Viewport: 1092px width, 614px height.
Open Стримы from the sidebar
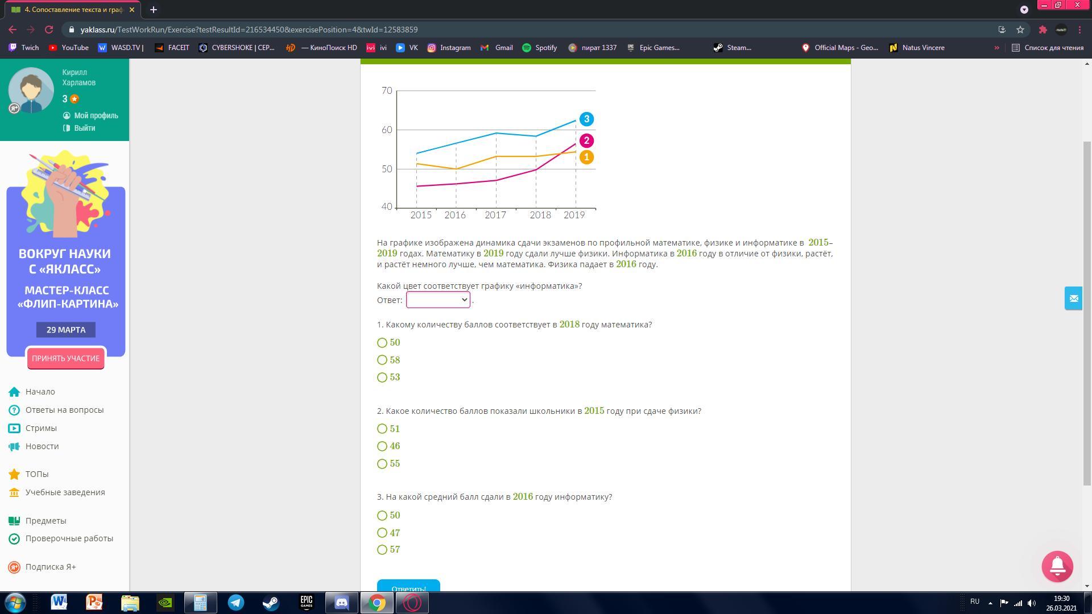coord(41,428)
